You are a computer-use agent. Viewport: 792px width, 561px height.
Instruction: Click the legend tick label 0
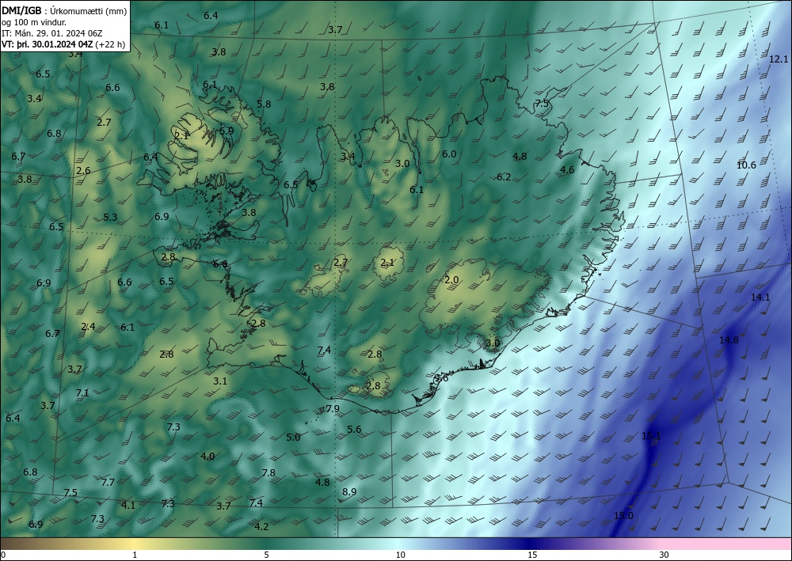(3, 555)
